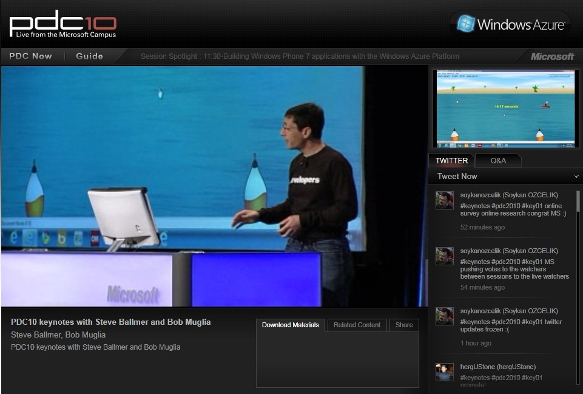Viewport: 583px width, 394px height.
Task: Open the Download Materials tab
Action: pyautogui.click(x=291, y=325)
